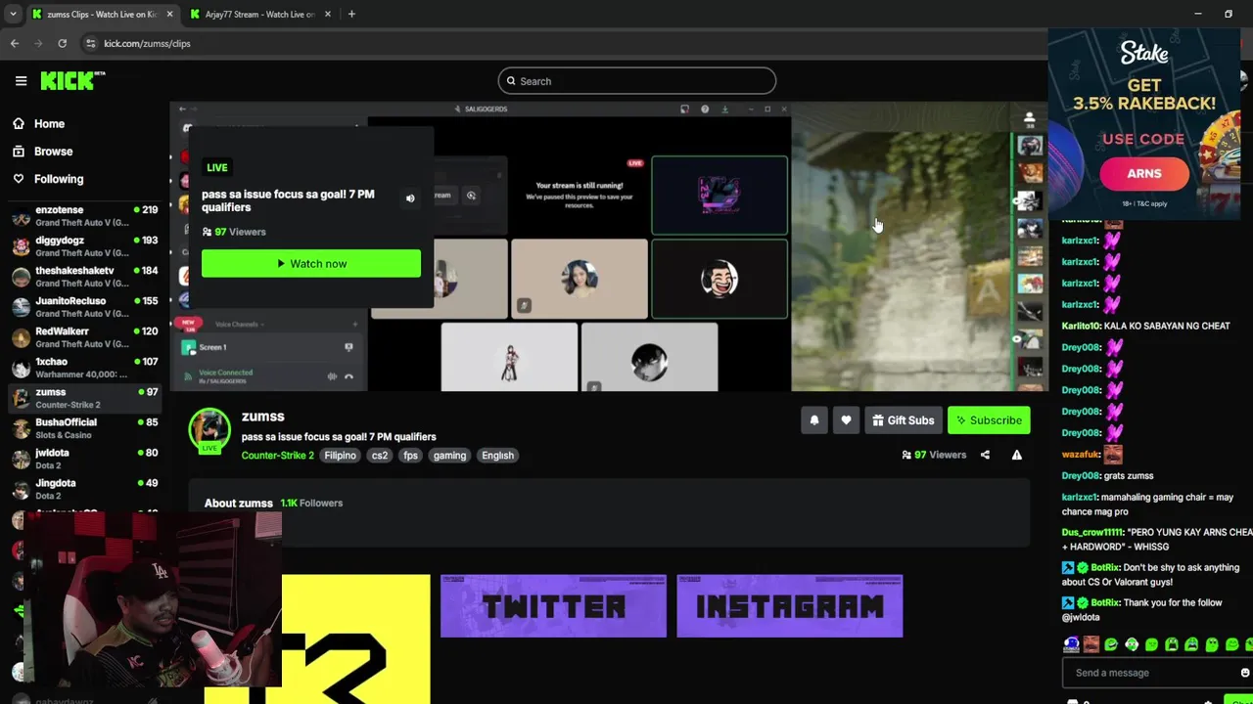Image resolution: width=1253 pixels, height=704 pixels.
Task: Select the cs2 tag
Action: (379, 456)
